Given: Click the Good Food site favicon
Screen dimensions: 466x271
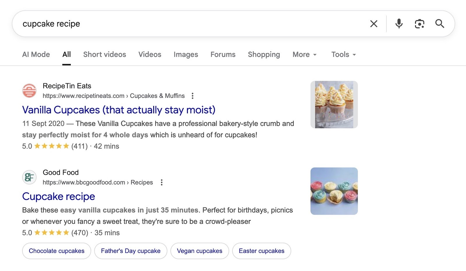Looking at the screenshot, I should coord(29,177).
